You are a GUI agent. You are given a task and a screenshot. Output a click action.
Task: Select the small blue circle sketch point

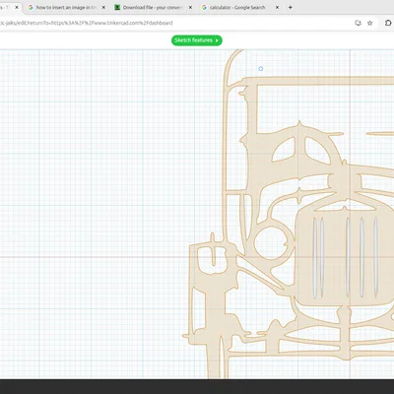coord(261,69)
